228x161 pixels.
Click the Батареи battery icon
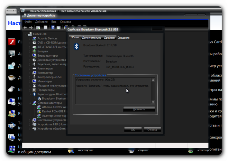[34, 51]
